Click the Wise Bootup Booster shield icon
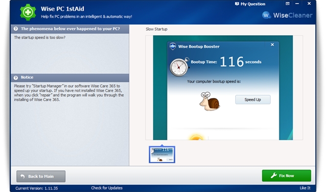 [x=173, y=46]
